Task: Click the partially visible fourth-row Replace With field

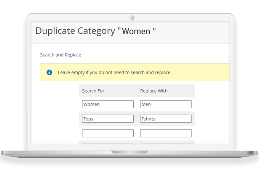Action: click(x=166, y=144)
